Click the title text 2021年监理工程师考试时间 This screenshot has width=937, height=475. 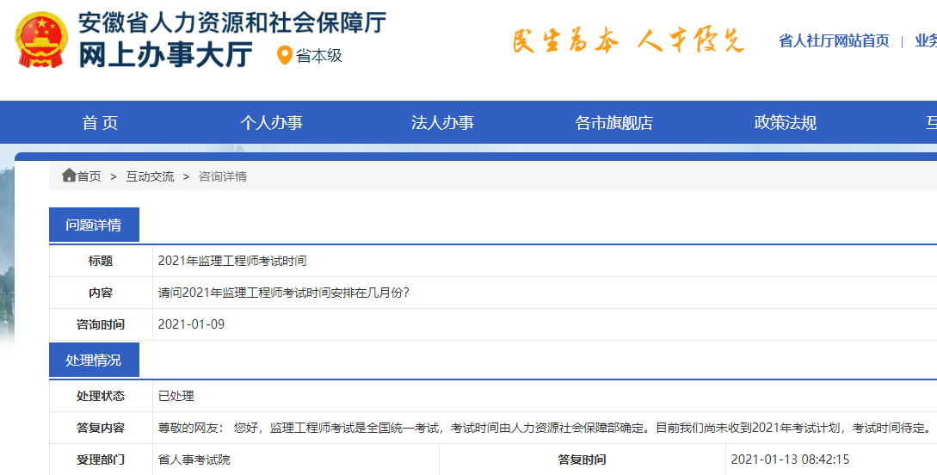point(232,261)
